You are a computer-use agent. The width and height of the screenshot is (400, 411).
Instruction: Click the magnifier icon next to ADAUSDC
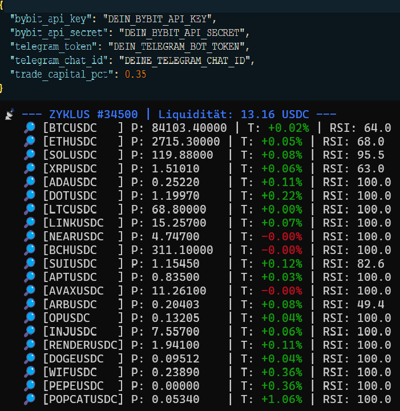[30, 182]
